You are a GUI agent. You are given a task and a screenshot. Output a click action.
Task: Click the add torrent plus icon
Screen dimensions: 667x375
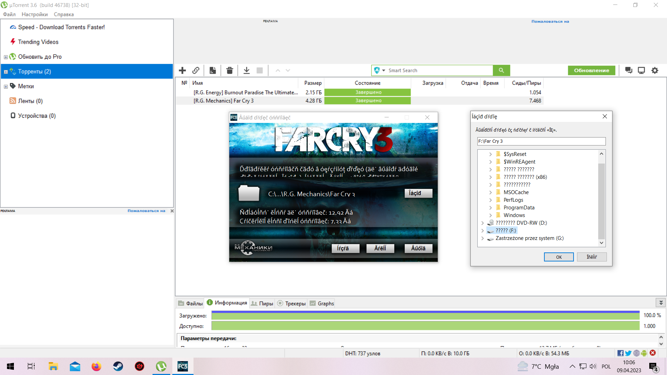[x=182, y=70]
